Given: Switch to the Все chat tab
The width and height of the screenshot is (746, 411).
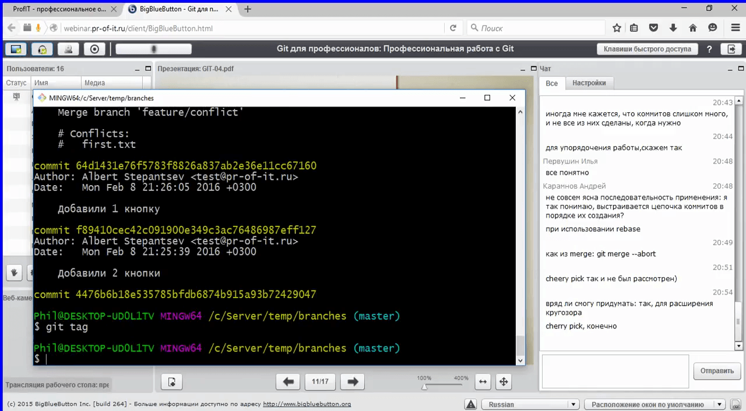Looking at the screenshot, I should pyautogui.click(x=551, y=83).
